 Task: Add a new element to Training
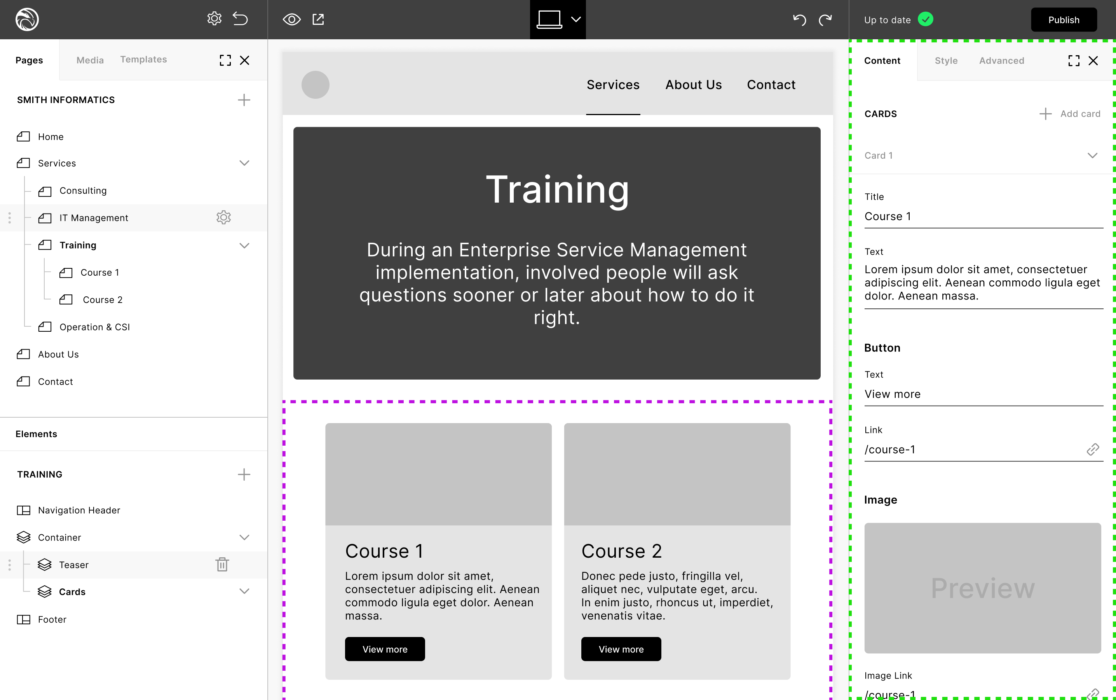244,474
